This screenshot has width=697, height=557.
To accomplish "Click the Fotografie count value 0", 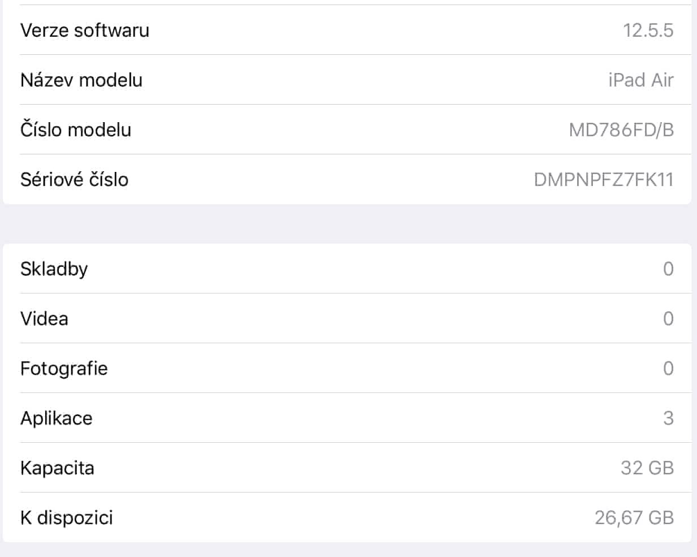I will point(668,368).
